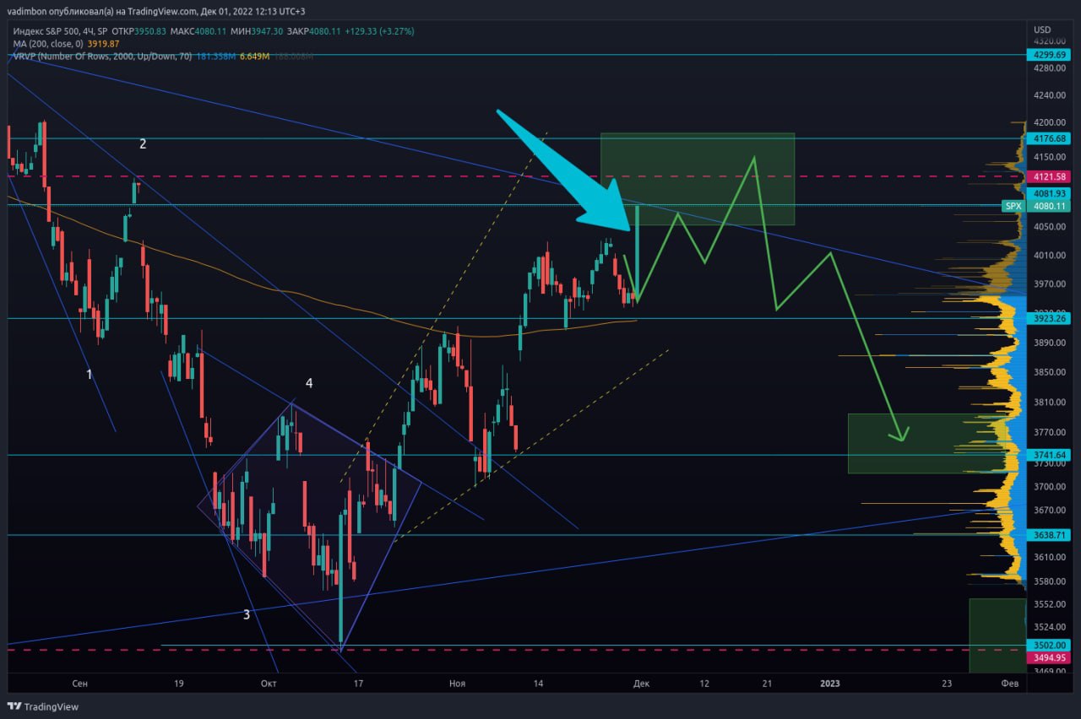Click the 3700.00 price axis tick
Image resolution: width=1081 pixels, height=719 pixels.
point(1049,487)
